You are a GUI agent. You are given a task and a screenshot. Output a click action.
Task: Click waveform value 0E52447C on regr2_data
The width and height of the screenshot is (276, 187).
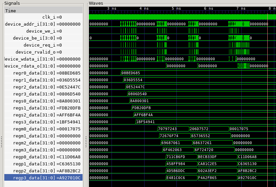point(136,87)
